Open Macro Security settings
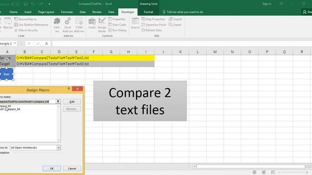312x175 pixels. pyautogui.click(x=26, y=30)
